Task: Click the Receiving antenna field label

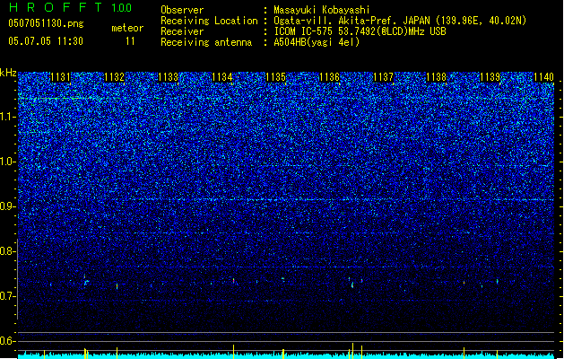Action: 206,42
